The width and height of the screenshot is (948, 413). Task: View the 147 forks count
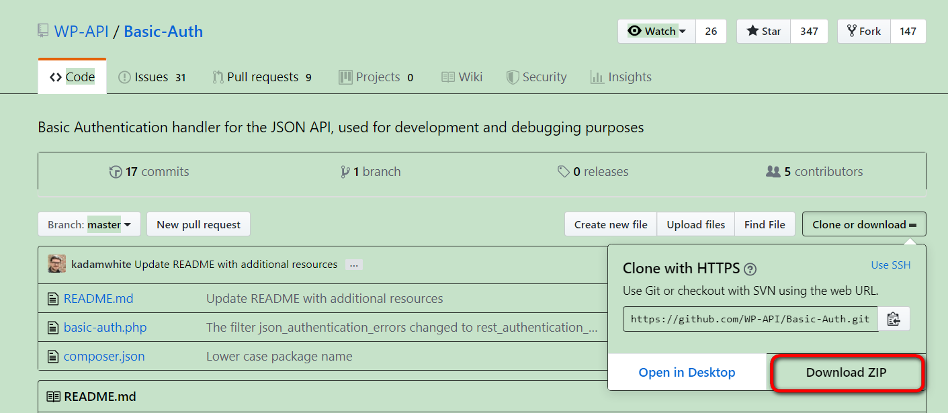908,32
